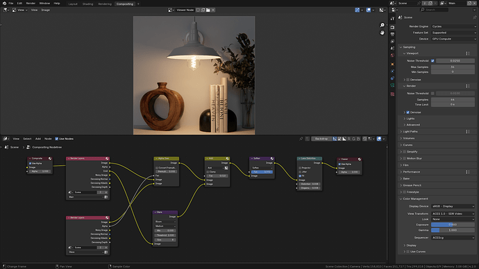
Task: Collapse the Color Management panel
Action: pos(415,198)
